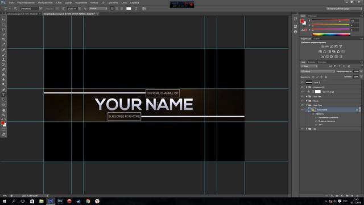The image size is (364, 205).
Task: Toggle lock position of layer
Action: [x=321, y=77]
